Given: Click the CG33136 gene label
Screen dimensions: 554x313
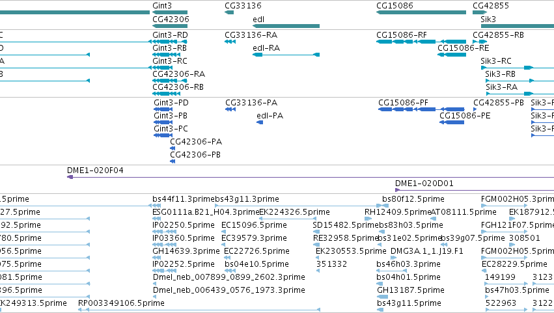Looking at the screenshot, I should pyautogui.click(x=243, y=6).
